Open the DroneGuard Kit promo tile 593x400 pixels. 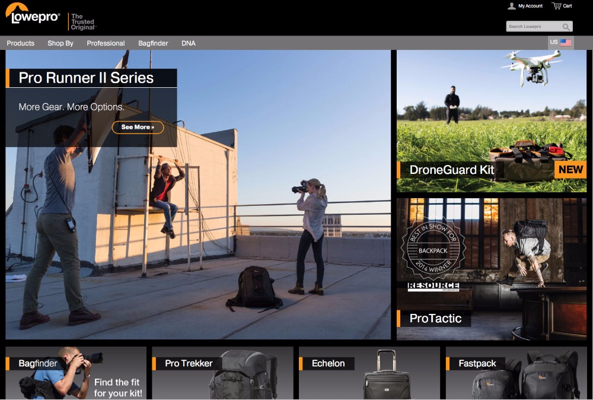point(491,120)
